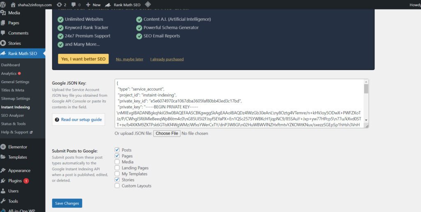The height and width of the screenshot is (212, 421).
Task: Click the plus New icon in admin bar
Action: coord(88,5)
